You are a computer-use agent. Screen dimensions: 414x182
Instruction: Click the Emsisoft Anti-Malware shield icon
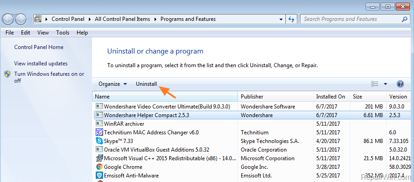pyautogui.click(x=99, y=176)
